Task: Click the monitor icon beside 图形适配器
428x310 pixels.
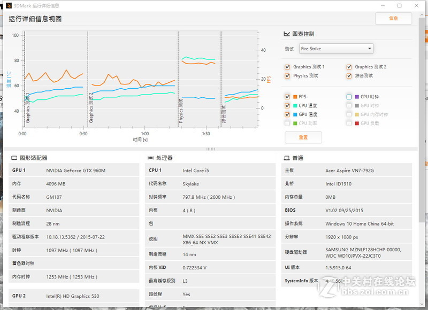Action: click(x=13, y=158)
